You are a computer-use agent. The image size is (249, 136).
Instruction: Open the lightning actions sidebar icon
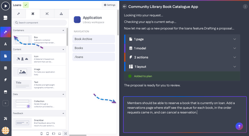pyautogui.click(x=6, y=80)
